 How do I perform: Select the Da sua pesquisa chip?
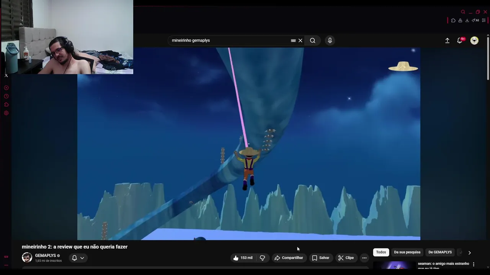click(407, 252)
